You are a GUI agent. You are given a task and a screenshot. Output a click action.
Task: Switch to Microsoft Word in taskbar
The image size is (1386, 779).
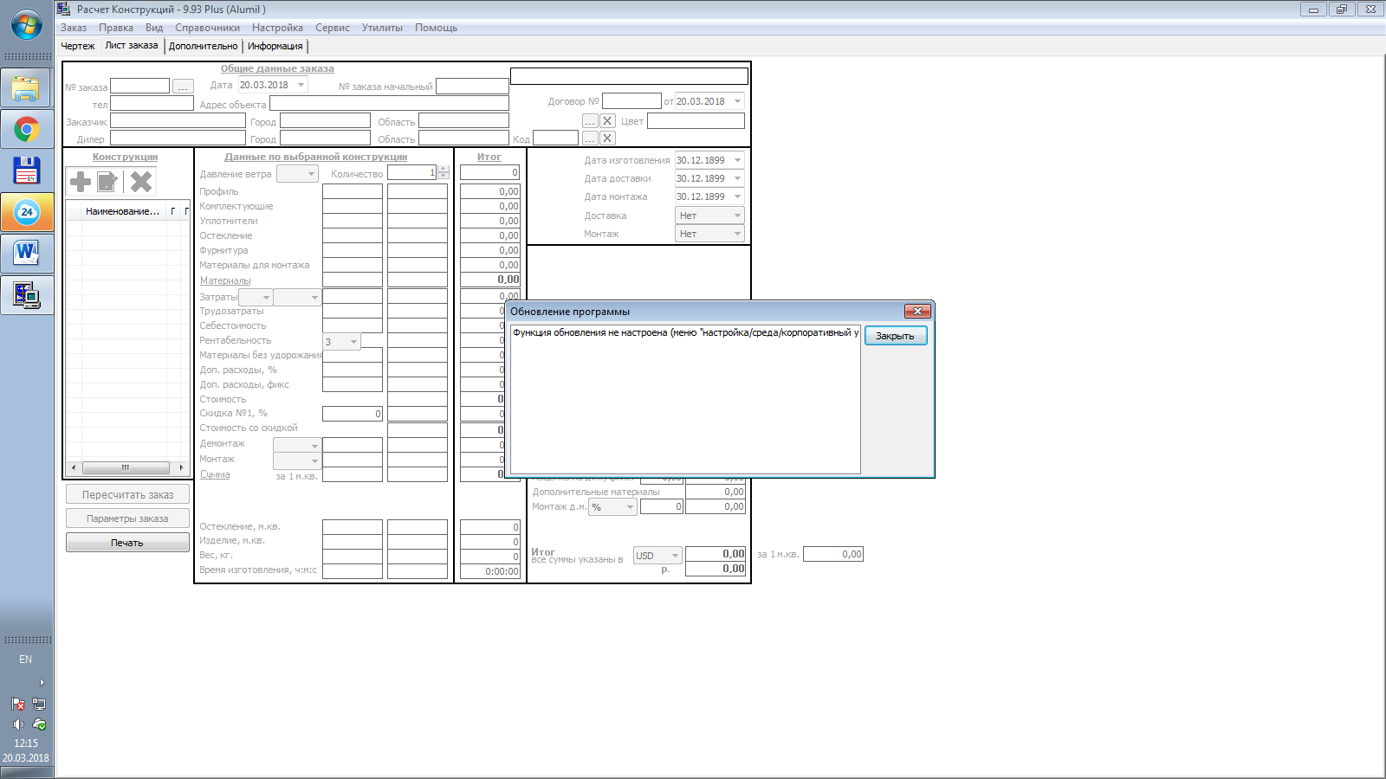click(x=26, y=254)
